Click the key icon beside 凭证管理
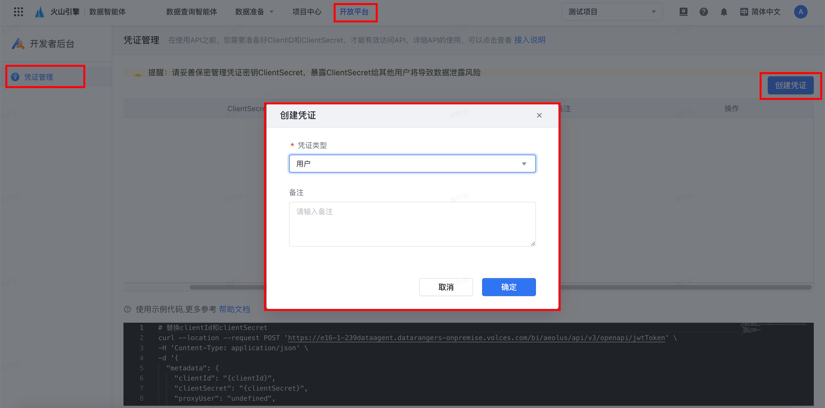The height and width of the screenshot is (408, 825). point(15,77)
